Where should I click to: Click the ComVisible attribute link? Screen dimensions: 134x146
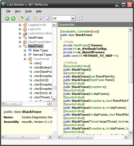[x=84, y=31]
